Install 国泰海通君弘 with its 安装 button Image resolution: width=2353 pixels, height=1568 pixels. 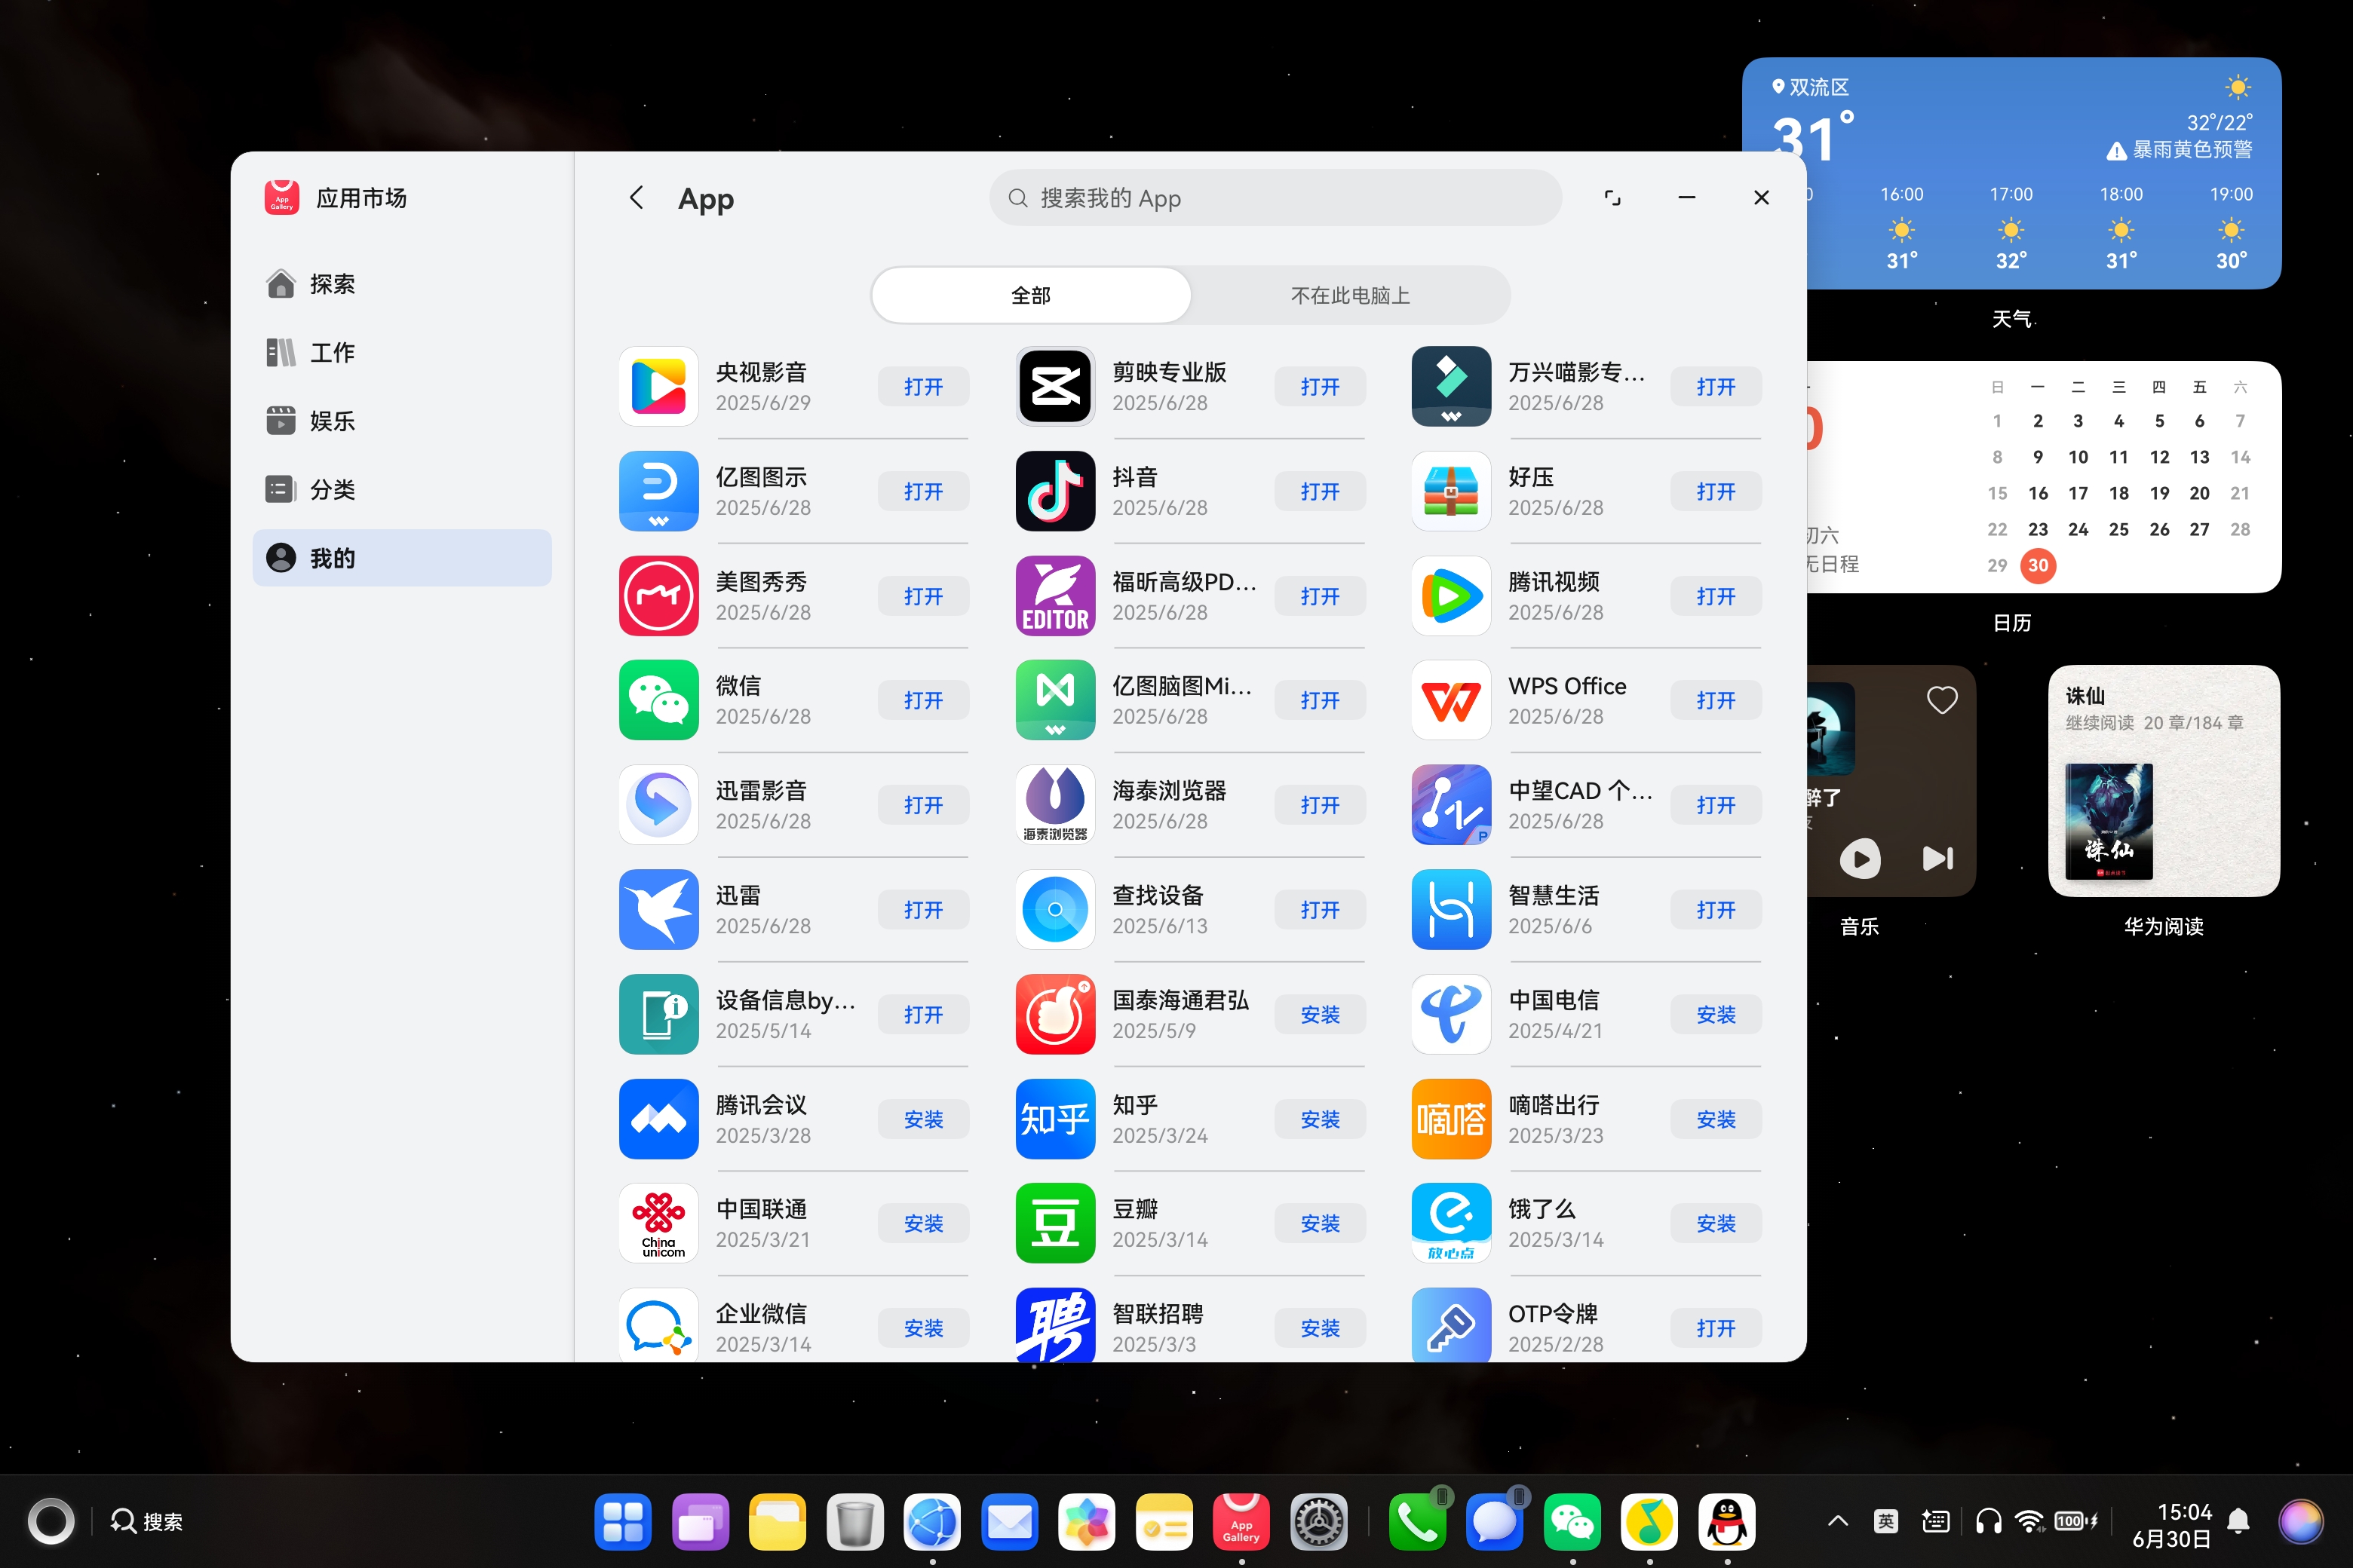(x=1320, y=1014)
